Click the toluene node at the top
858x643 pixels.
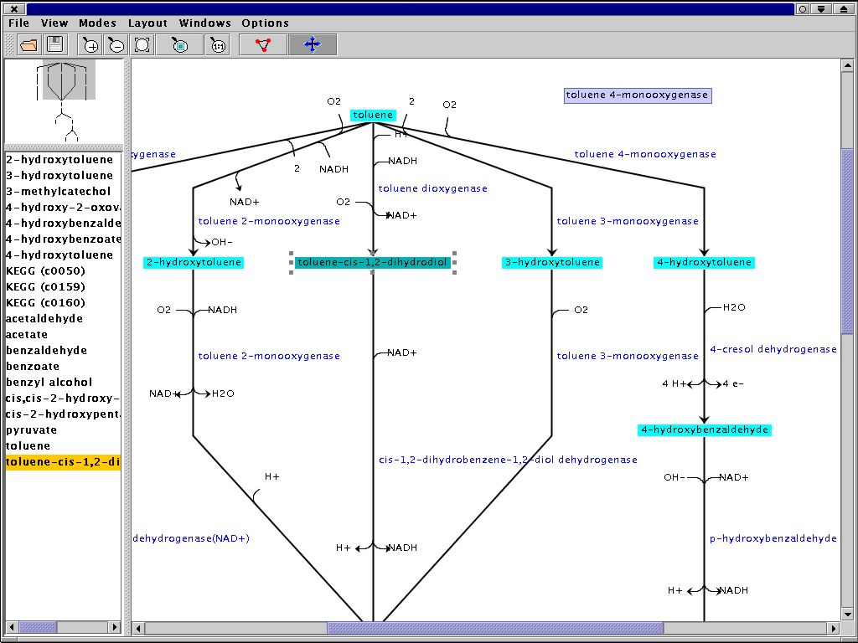click(372, 115)
